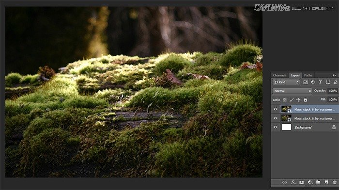Filter layers by adjustment layers icon
The height and width of the screenshot is (190, 339).
(x=313, y=82)
